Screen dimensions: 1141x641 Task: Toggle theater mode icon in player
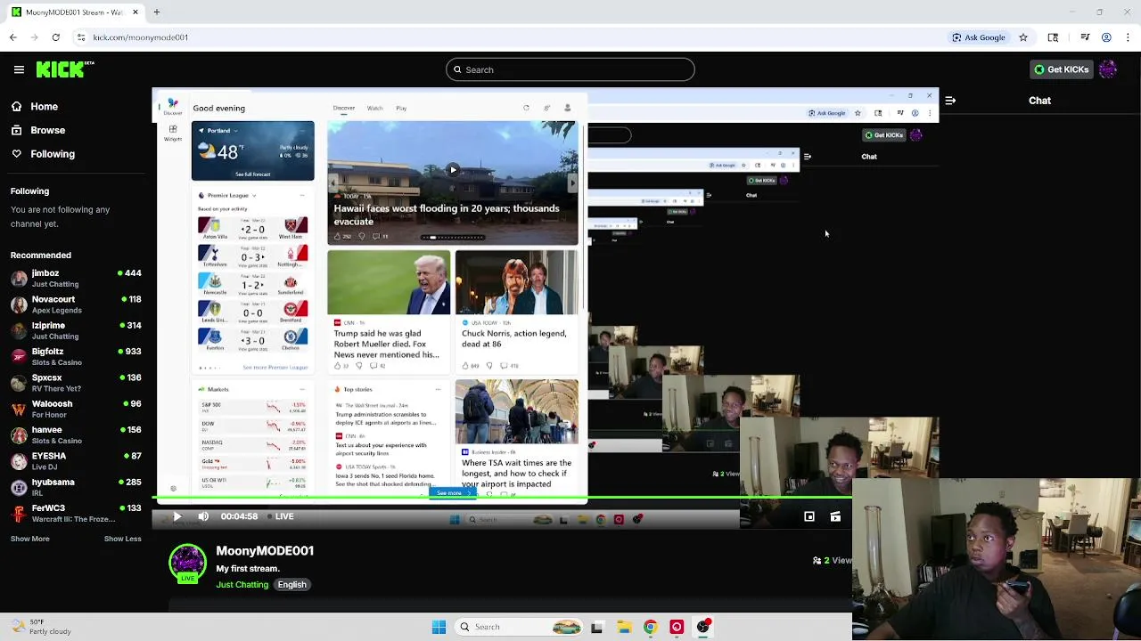point(835,516)
